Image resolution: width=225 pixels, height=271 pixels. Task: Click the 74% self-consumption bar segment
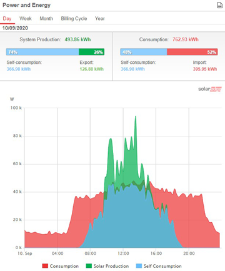[42, 52]
